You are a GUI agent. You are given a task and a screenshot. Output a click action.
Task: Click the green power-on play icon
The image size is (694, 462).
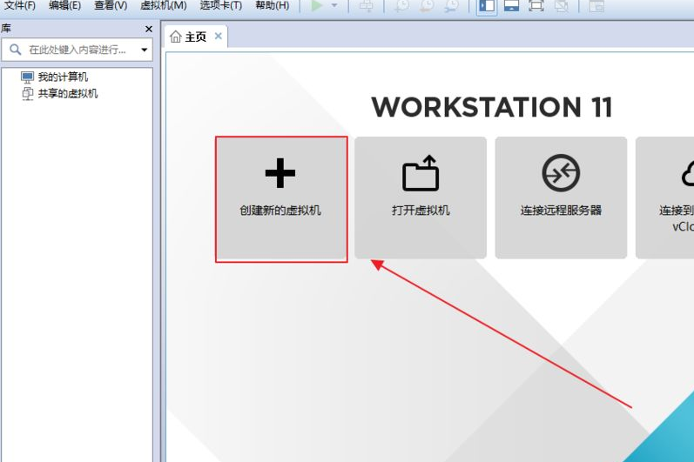pyautogui.click(x=317, y=6)
